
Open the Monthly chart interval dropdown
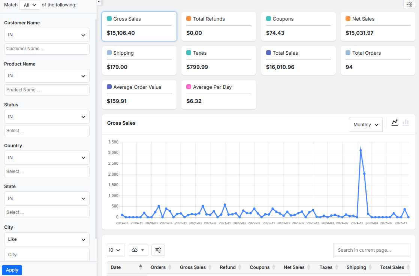[x=365, y=125]
